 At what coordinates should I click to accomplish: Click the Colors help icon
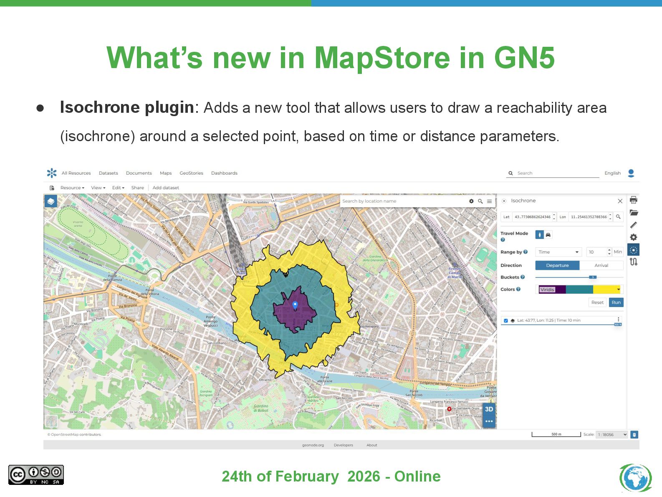(x=518, y=289)
